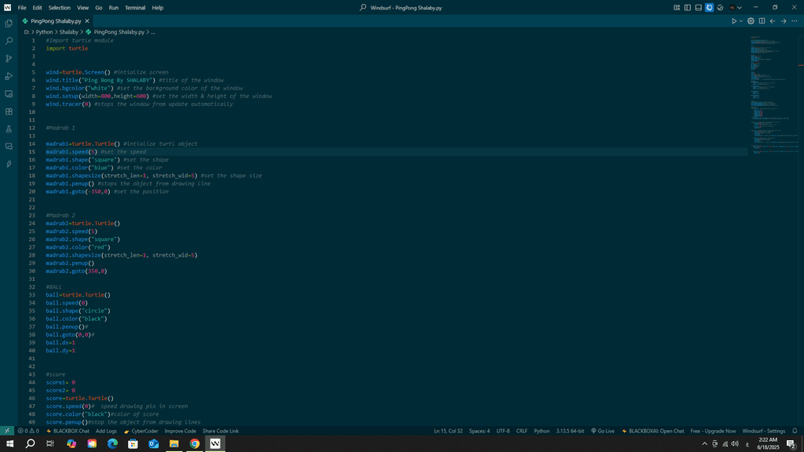The width and height of the screenshot is (804, 452).
Task: Click the Ln 15, Col 32 cursor position
Action: point(448,431)
